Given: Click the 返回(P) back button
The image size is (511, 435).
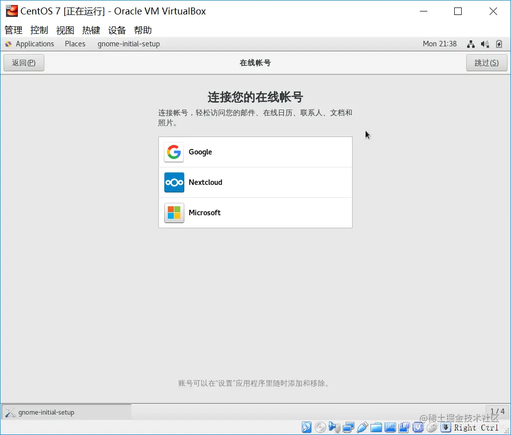Looking at the screenshot, I should pos(24,63).
